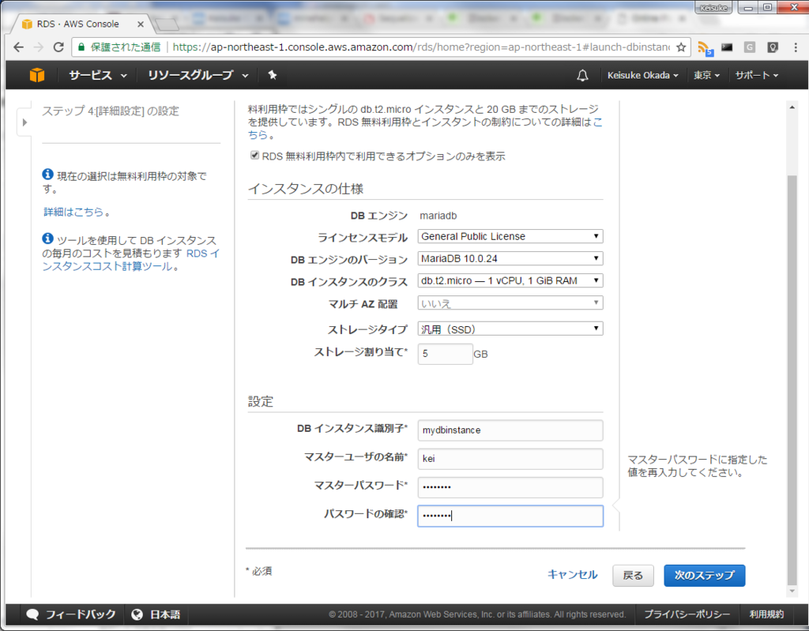The image size is (809, 631).
Task: Click キャンセル link
Action: (572, 575)
